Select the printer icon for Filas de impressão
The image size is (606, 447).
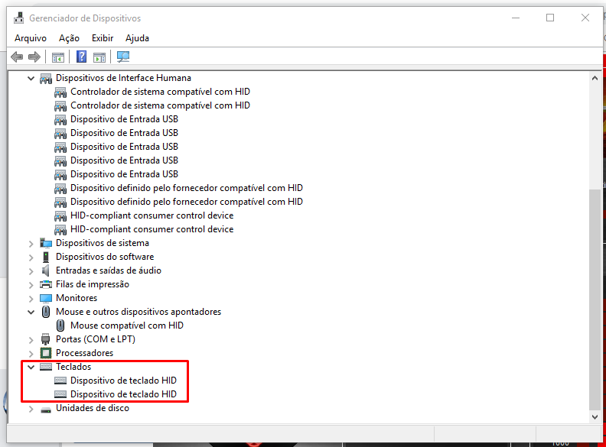46,284
